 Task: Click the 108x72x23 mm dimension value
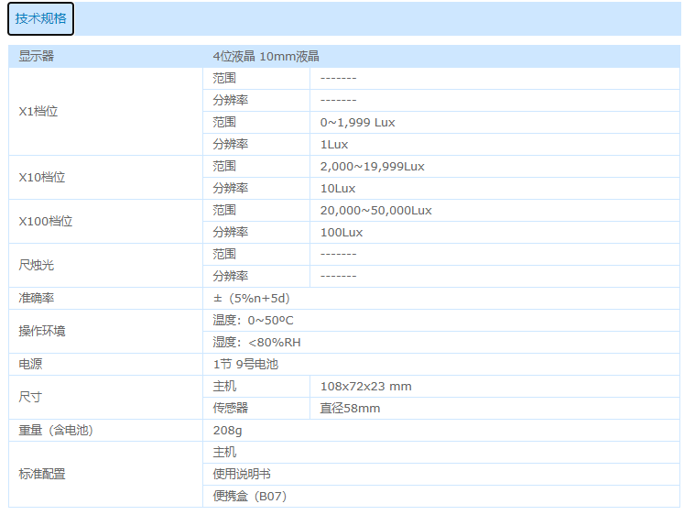[365, 386]
